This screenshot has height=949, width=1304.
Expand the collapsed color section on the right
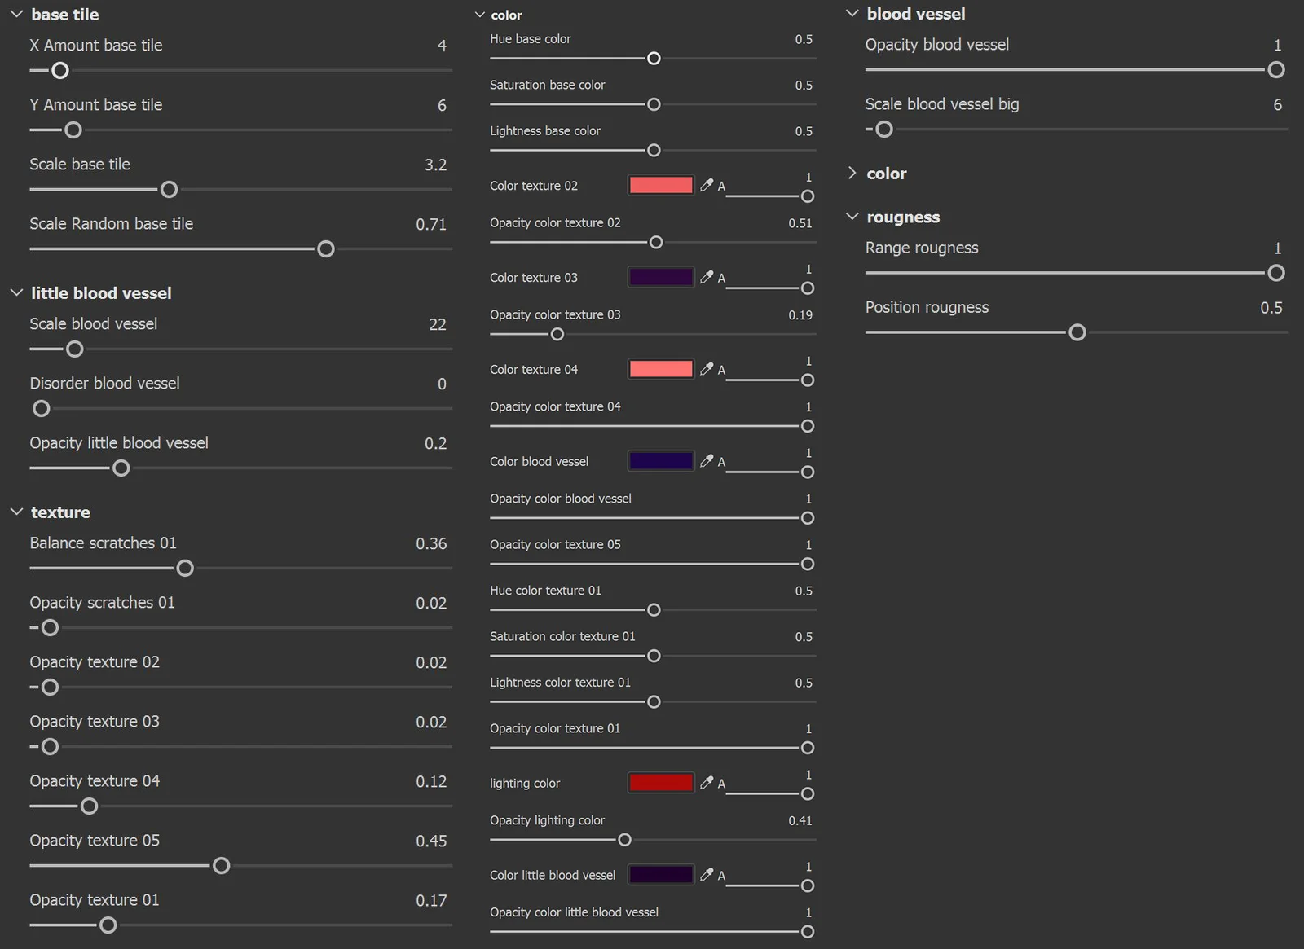(x=852, y=173)
